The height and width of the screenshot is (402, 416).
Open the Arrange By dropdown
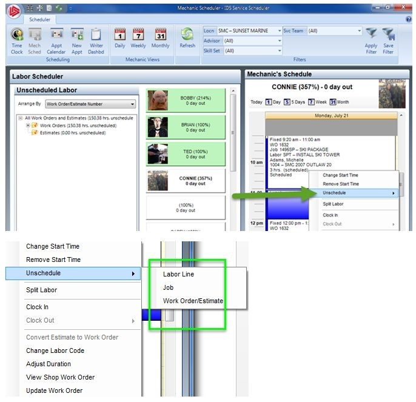pos(90,104)
